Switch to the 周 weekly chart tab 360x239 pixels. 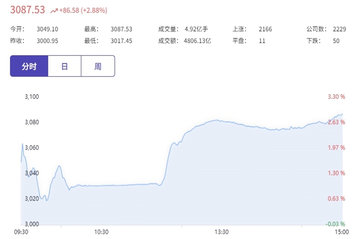point(98,66)
